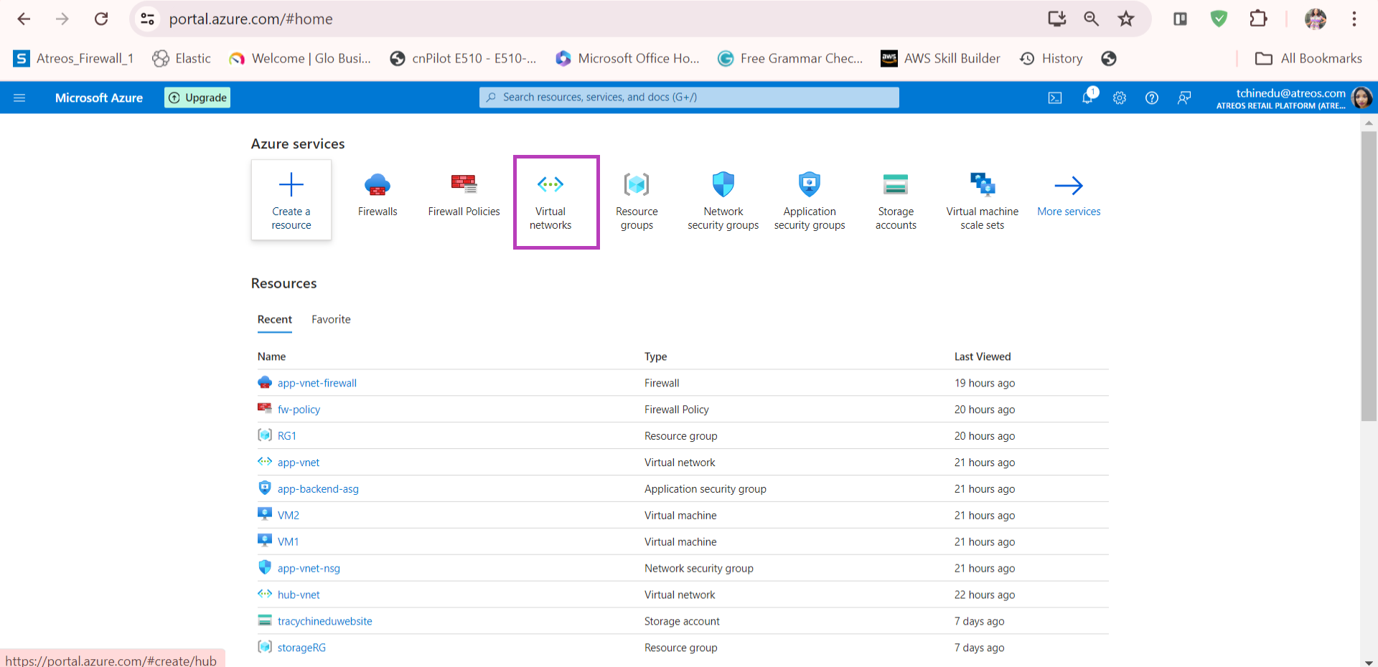Open the tracychineduwebsite storage account
Screen dimensions: 1378x667
coord(325,622)
